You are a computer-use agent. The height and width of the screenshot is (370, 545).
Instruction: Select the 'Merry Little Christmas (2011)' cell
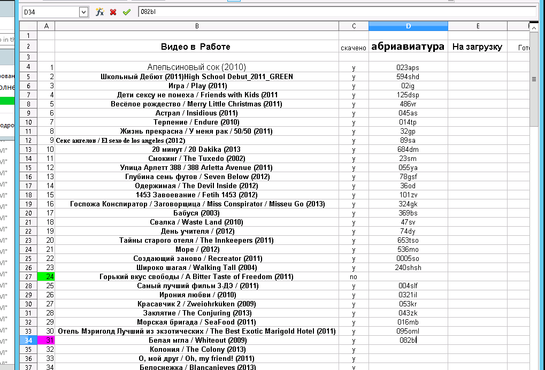coord(197,104)
